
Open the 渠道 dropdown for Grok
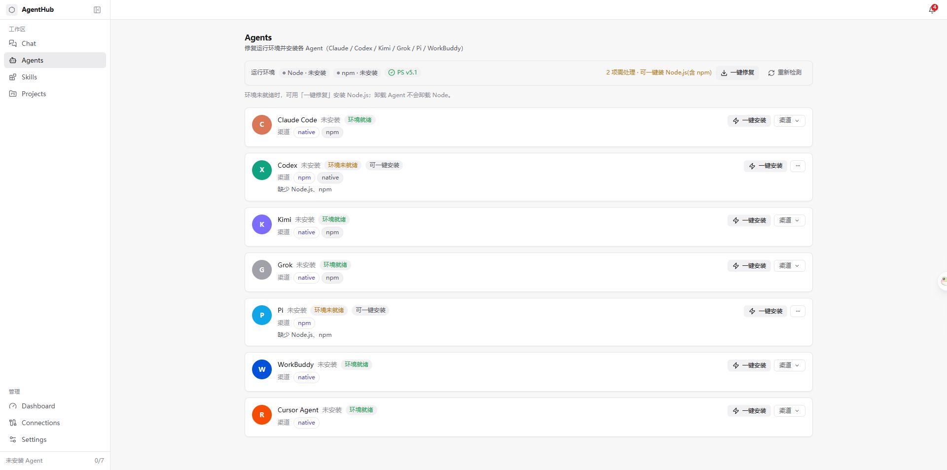tap(789, 266)
